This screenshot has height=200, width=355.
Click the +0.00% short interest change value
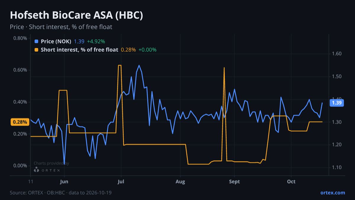click(147, 50)
